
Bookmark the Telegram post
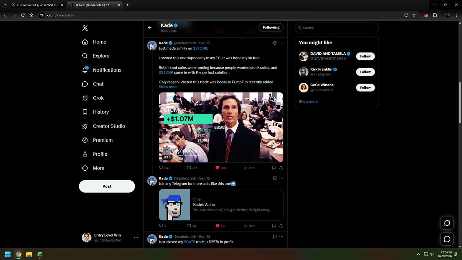274,226
